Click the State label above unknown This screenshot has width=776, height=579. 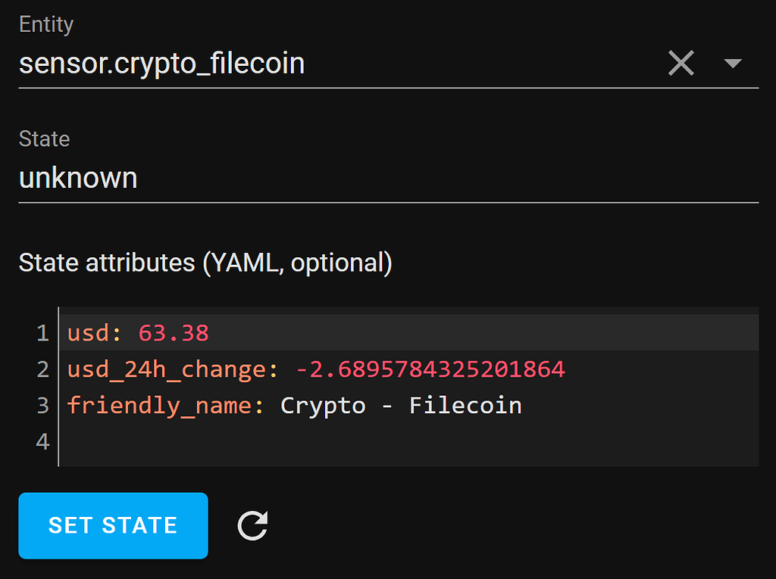[44, 139]
